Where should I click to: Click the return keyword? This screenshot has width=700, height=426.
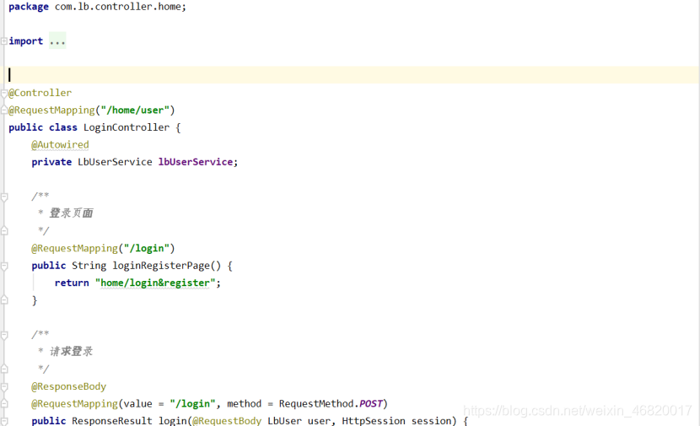[x=72, y=283]
